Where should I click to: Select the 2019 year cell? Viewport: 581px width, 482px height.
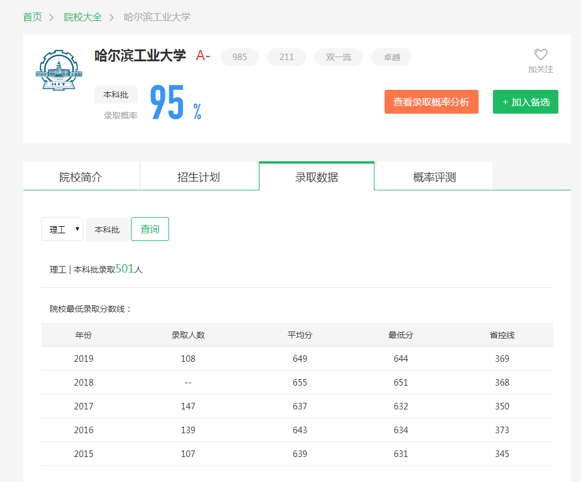[x=84, y=359]
